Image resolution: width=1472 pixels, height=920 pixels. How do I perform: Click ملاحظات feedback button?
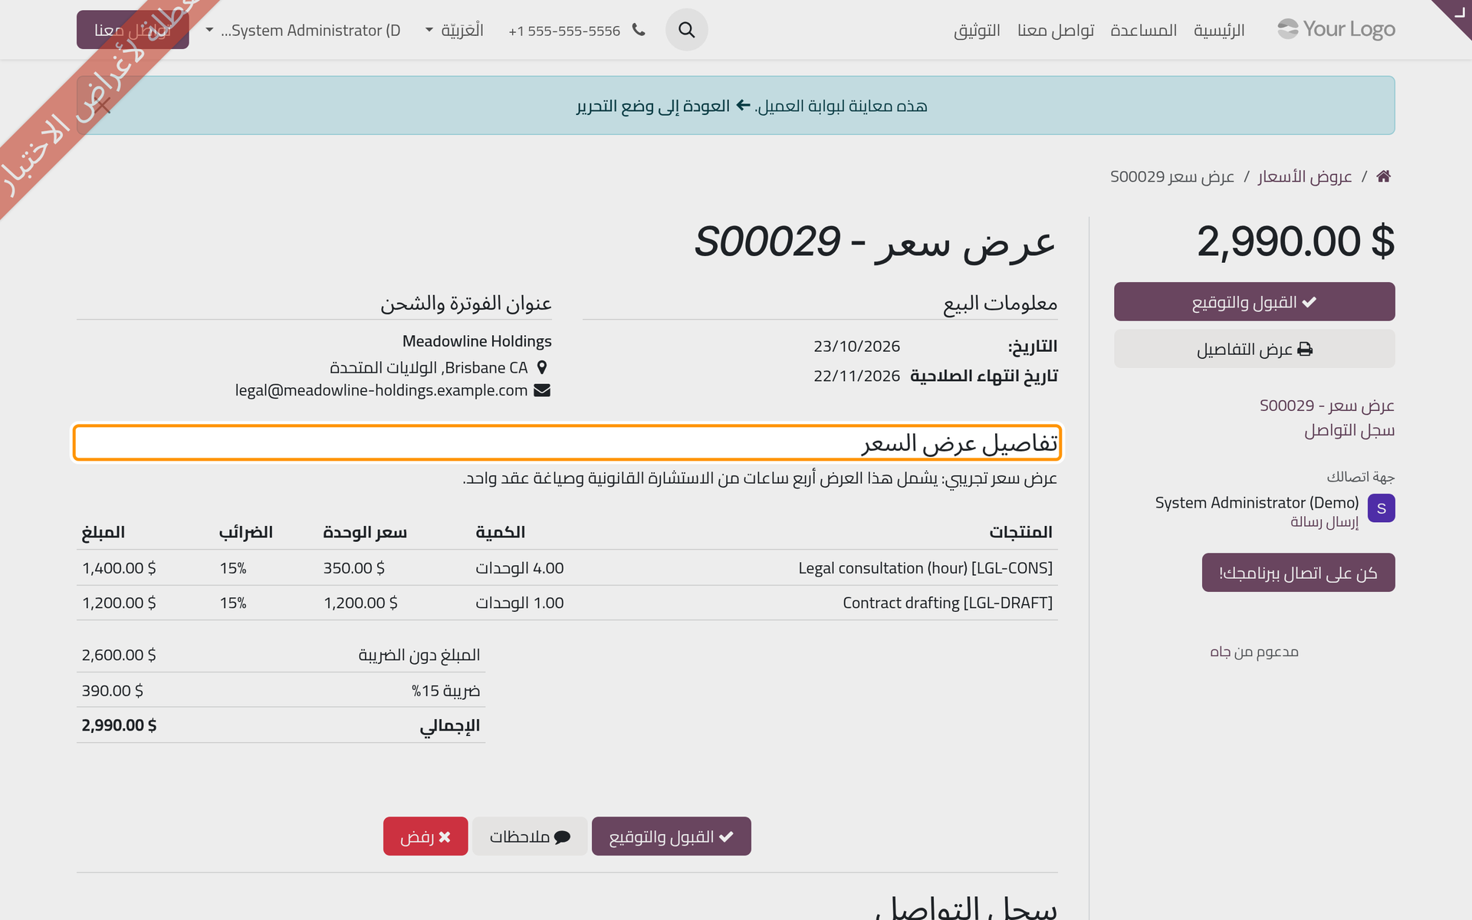530,836
